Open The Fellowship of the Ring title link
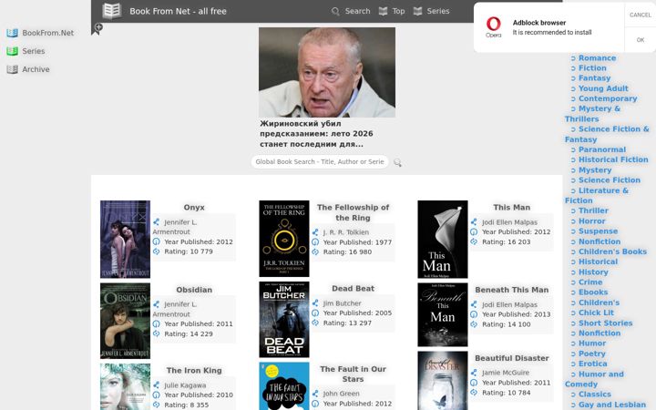This screenshot has height=410, width=656. (353, 212)
